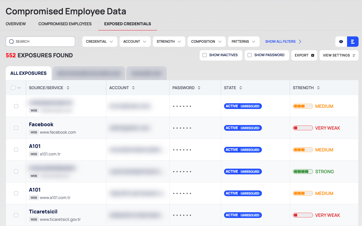The image size is (362, 226).
Task: Click inside the Search input field
Action: point(40,42)
